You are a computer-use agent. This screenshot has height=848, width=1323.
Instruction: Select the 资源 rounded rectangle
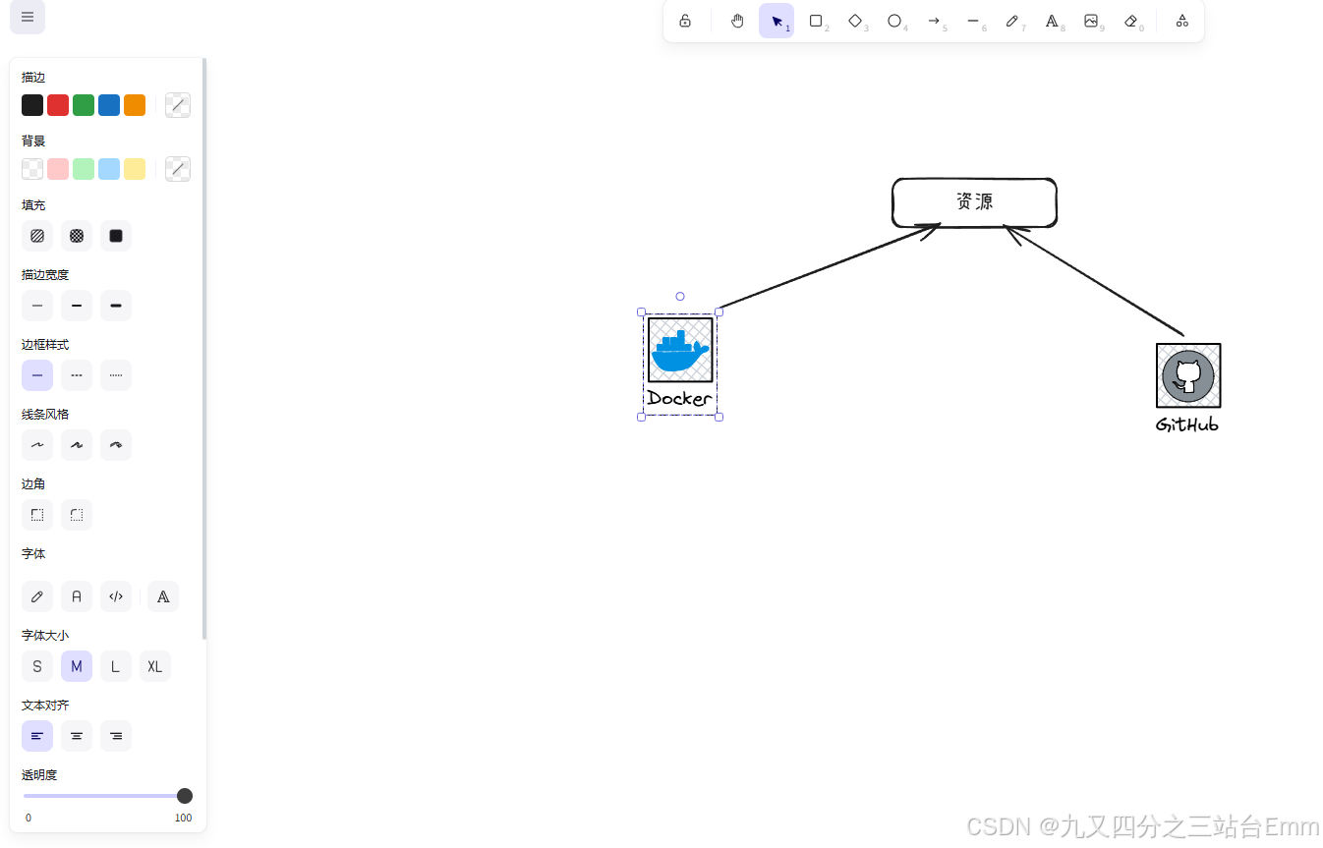[974, 202]
